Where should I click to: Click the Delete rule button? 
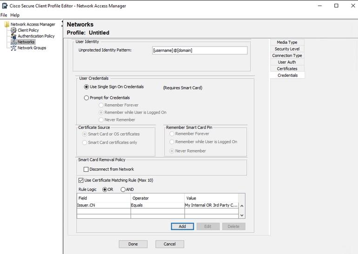click(233, 227)
